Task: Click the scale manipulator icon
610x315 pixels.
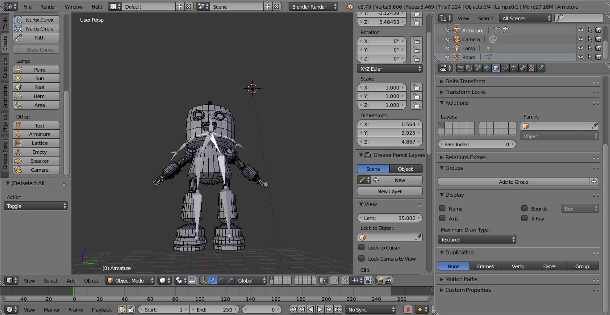Action: (230, 280)
